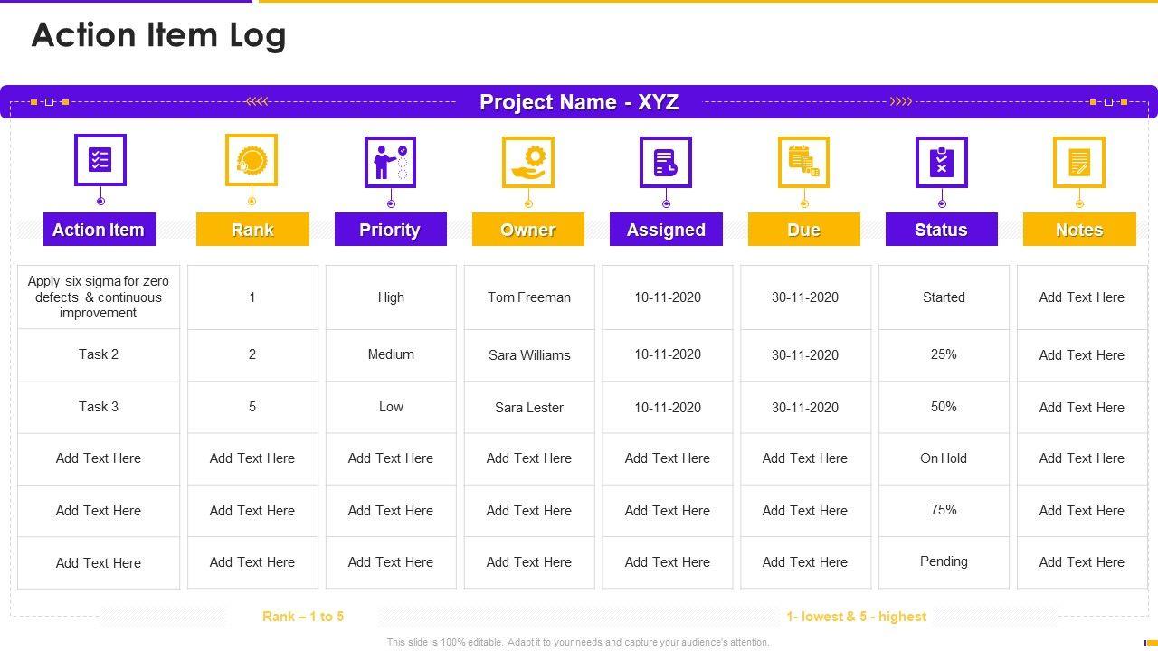Image resolution: width=1158 pixels, height=651 pixels.
Task: Click the Due placeholder in the 75% row
Action: pyautogui.click(x=805, y=511)
